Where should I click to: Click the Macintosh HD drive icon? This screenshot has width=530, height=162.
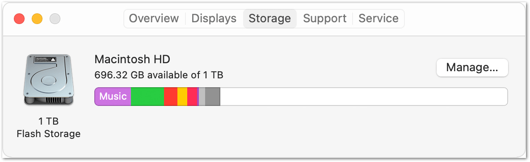click(49, 80)
